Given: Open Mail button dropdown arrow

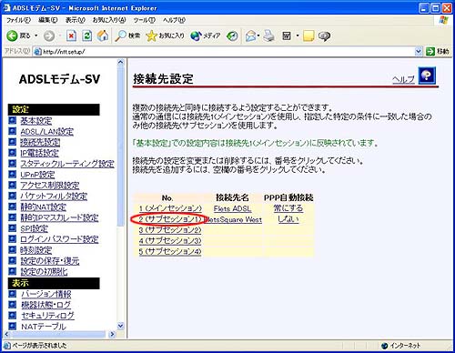Looking at the screenshot, I should pos(258,35).
